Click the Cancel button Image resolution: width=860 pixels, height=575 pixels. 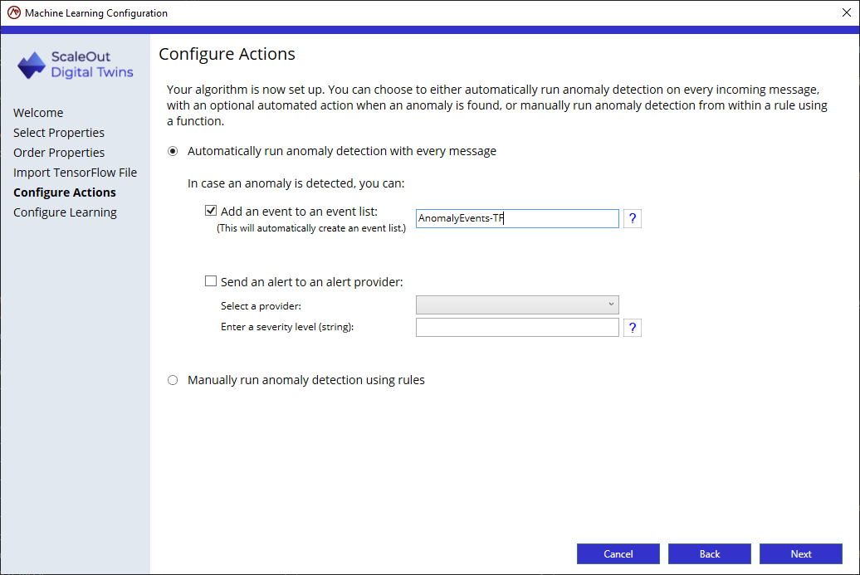pos(618,553)
